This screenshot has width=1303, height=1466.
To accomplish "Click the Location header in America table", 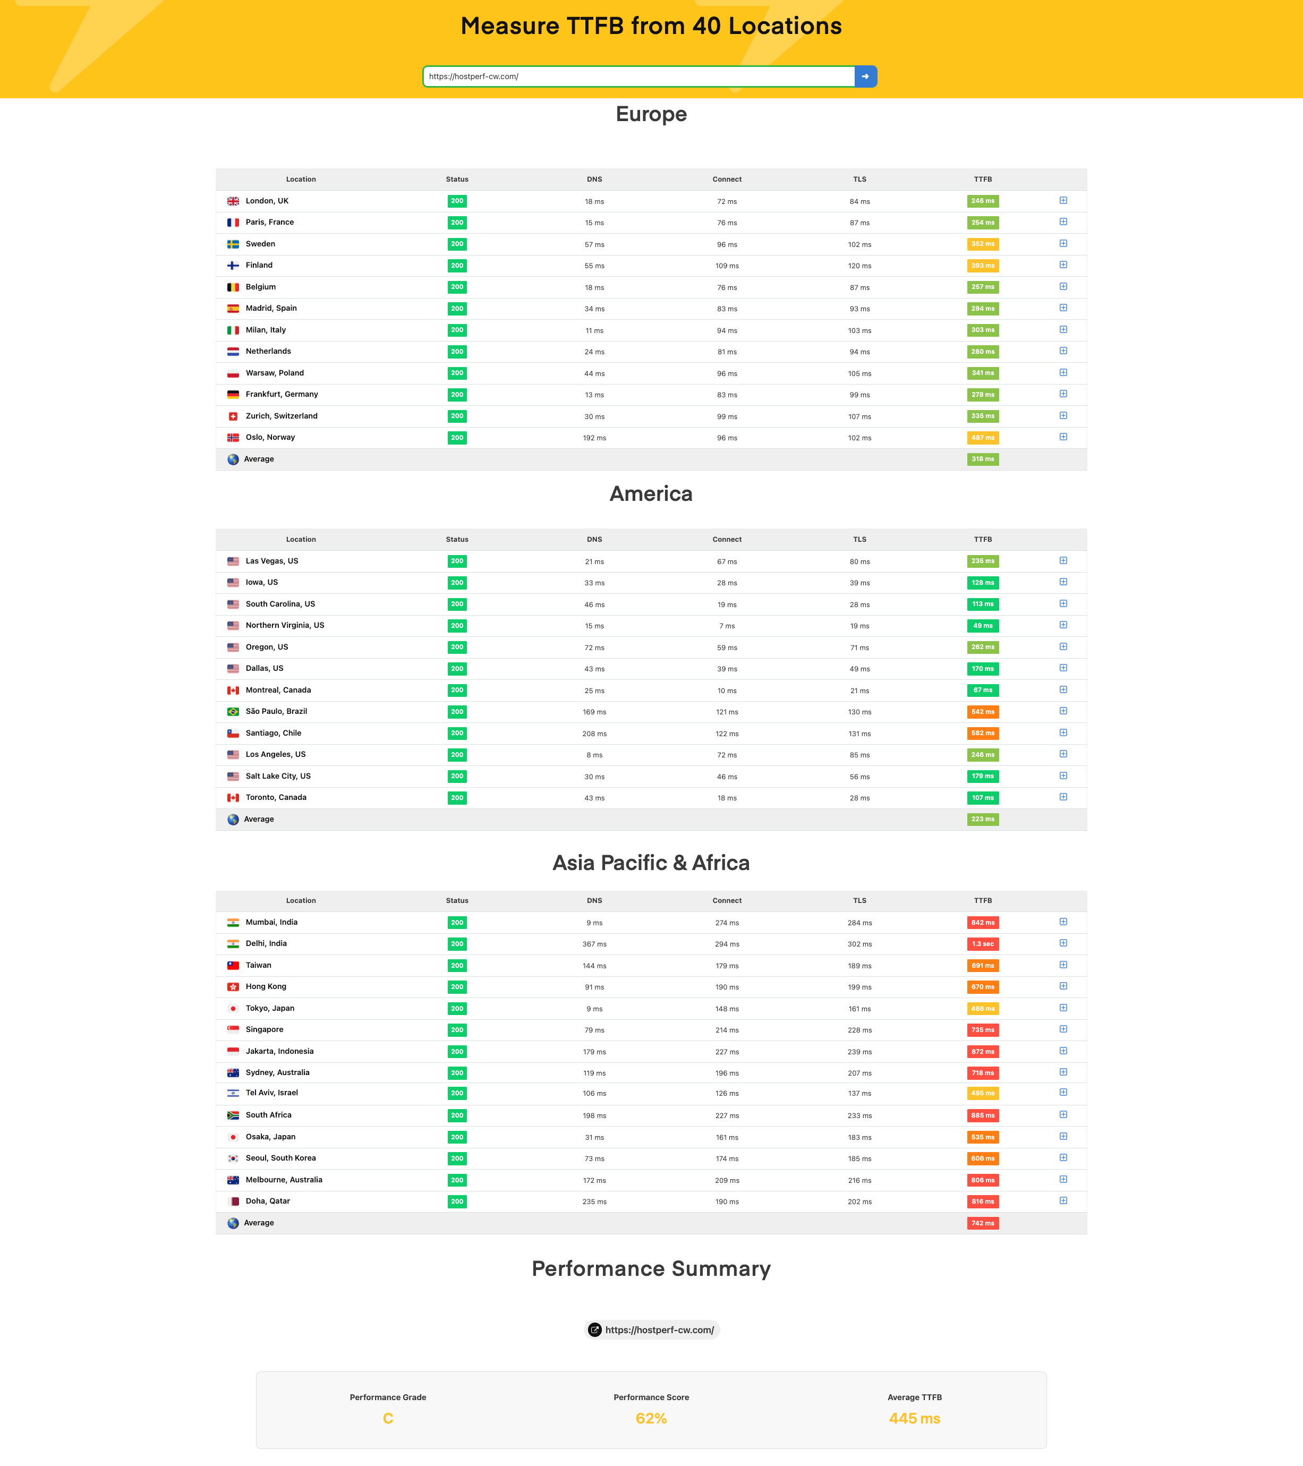I will click(301, 539).
